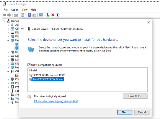
Task: Click the Network adapters category icon
Action: 12,67
